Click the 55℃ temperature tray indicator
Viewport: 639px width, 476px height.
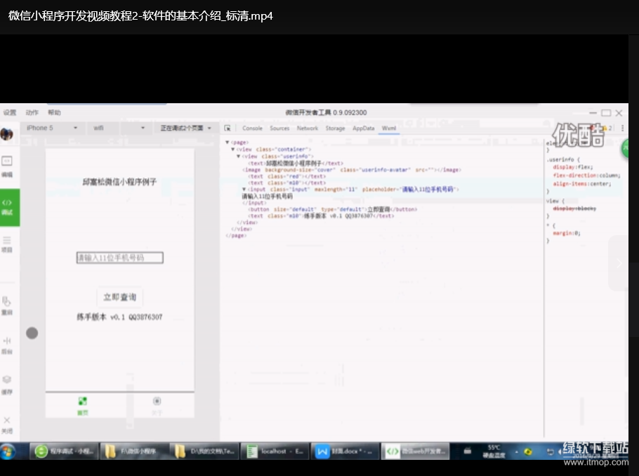494,451
